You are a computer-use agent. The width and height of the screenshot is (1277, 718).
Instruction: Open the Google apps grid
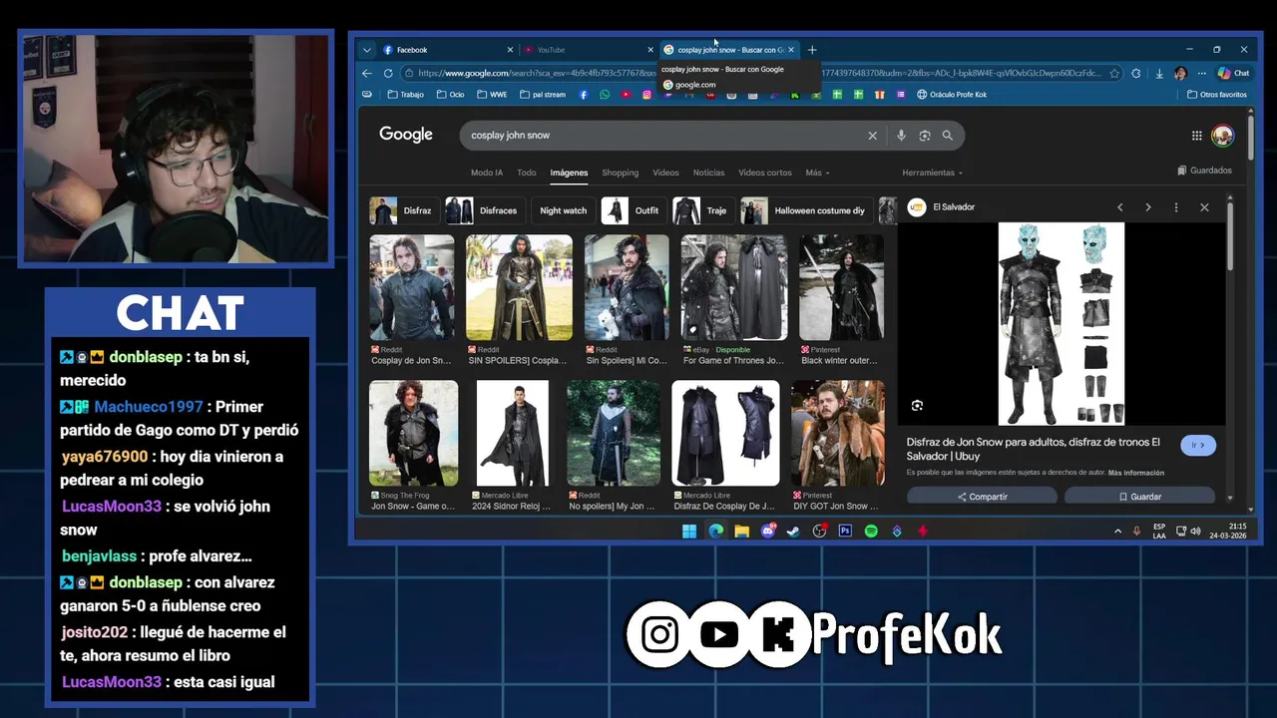[x=1196, y=136]
